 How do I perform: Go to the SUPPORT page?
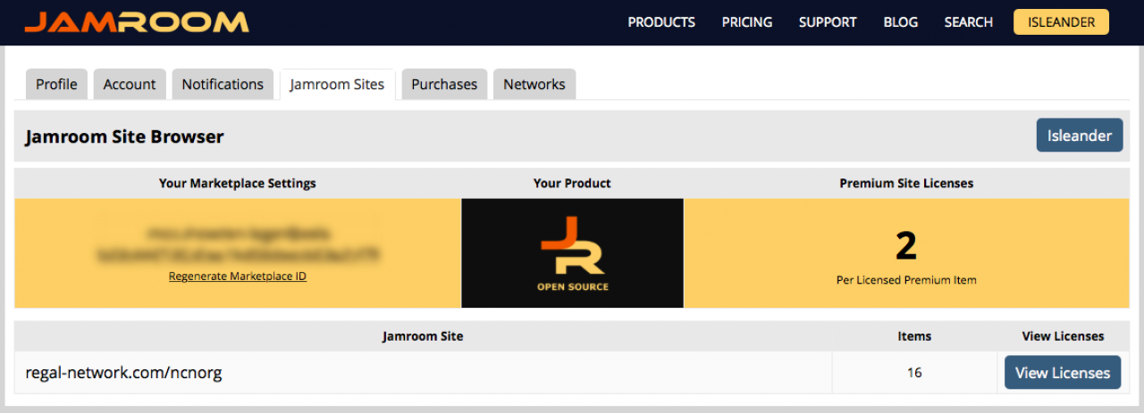coord(828,22)
